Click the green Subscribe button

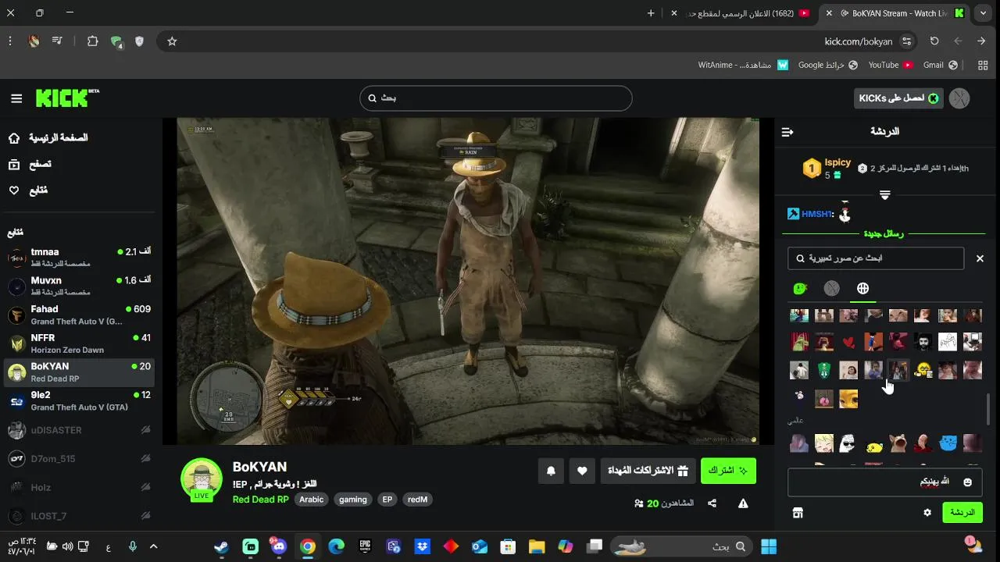728,471
